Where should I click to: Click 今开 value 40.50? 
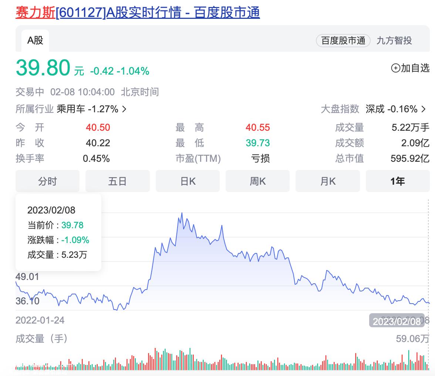tap(98, 127)
